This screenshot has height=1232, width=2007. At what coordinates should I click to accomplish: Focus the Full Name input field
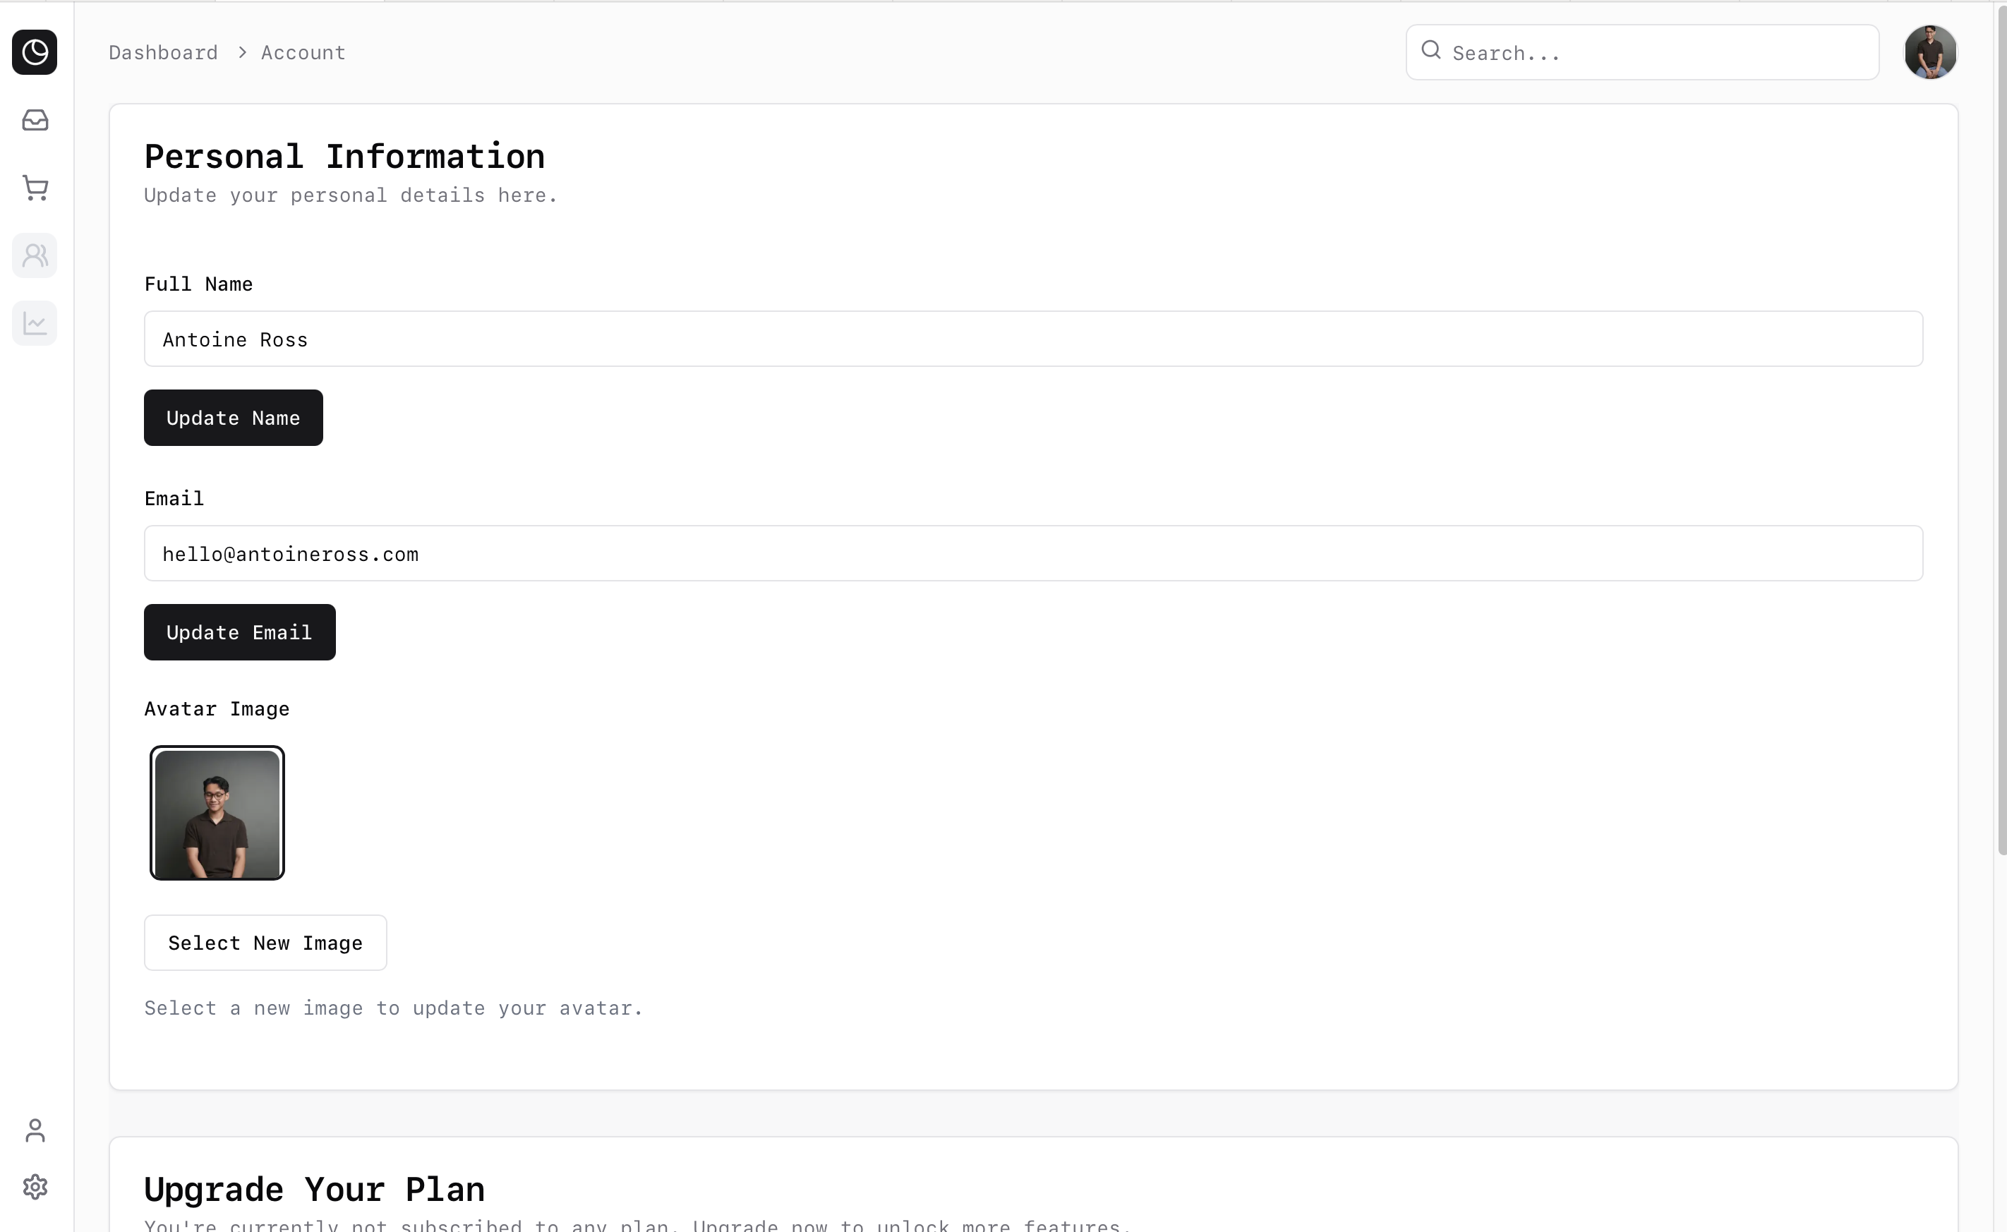[x=1032, y=339]
